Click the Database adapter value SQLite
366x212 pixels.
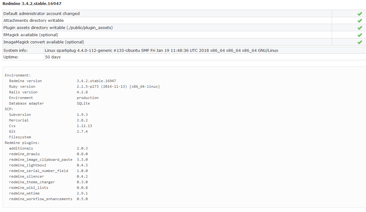pos(83,103)
